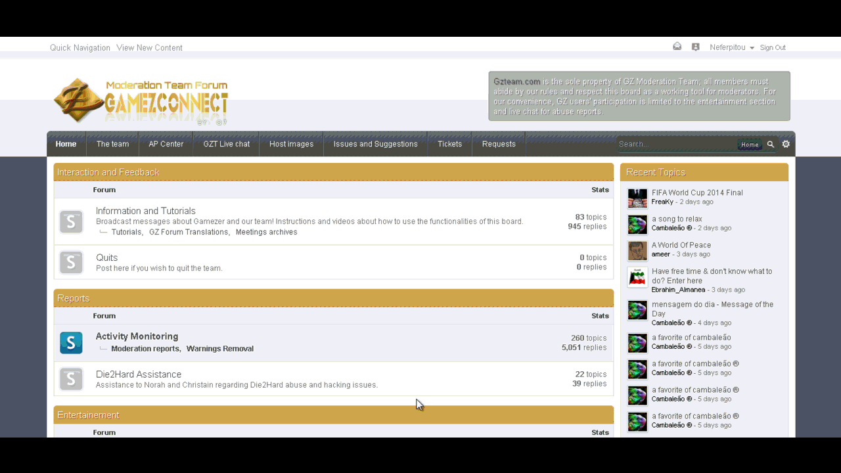Open GZ Forum Translations subforum
This screenshot has height=473, width=841.
click(x=189, y=232)
